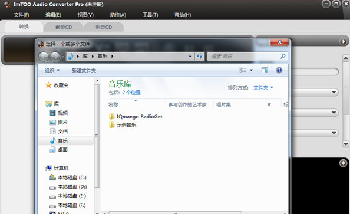Image resolution: width=350 pixels, height=214 pixels.
Task: Open the 视图(V) menu
Action: (x=85, y=15)
